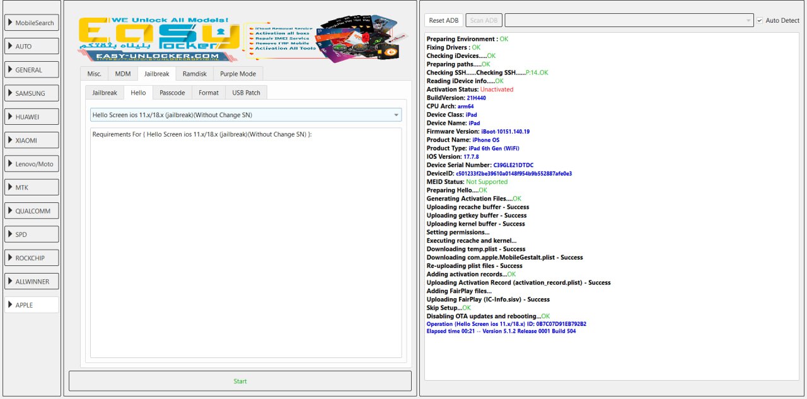Expand the XIAOMI sidebar section
The image size is (807, 399).
(x=32, y=140)
